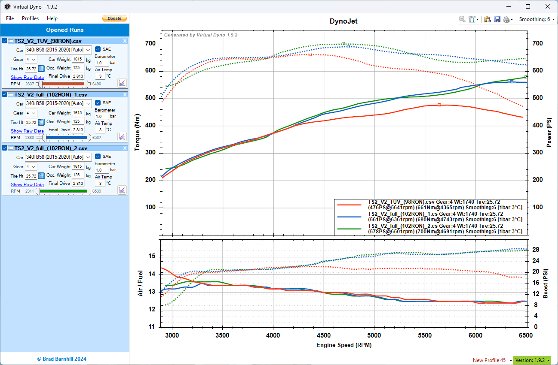Click the green RPM range slider bar

(63, 191)
